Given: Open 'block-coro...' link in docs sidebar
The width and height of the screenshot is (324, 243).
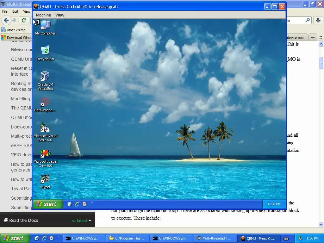Looking at the screenshot, I should click(x=21, y=127).
